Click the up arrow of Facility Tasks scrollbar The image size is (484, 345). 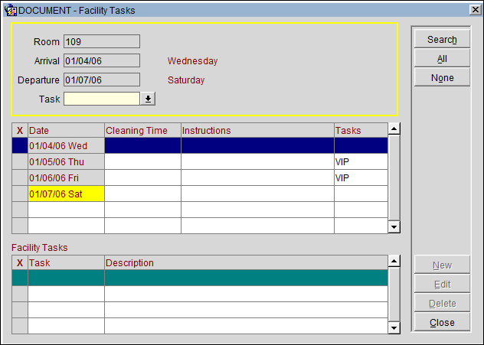pos(394,261)
